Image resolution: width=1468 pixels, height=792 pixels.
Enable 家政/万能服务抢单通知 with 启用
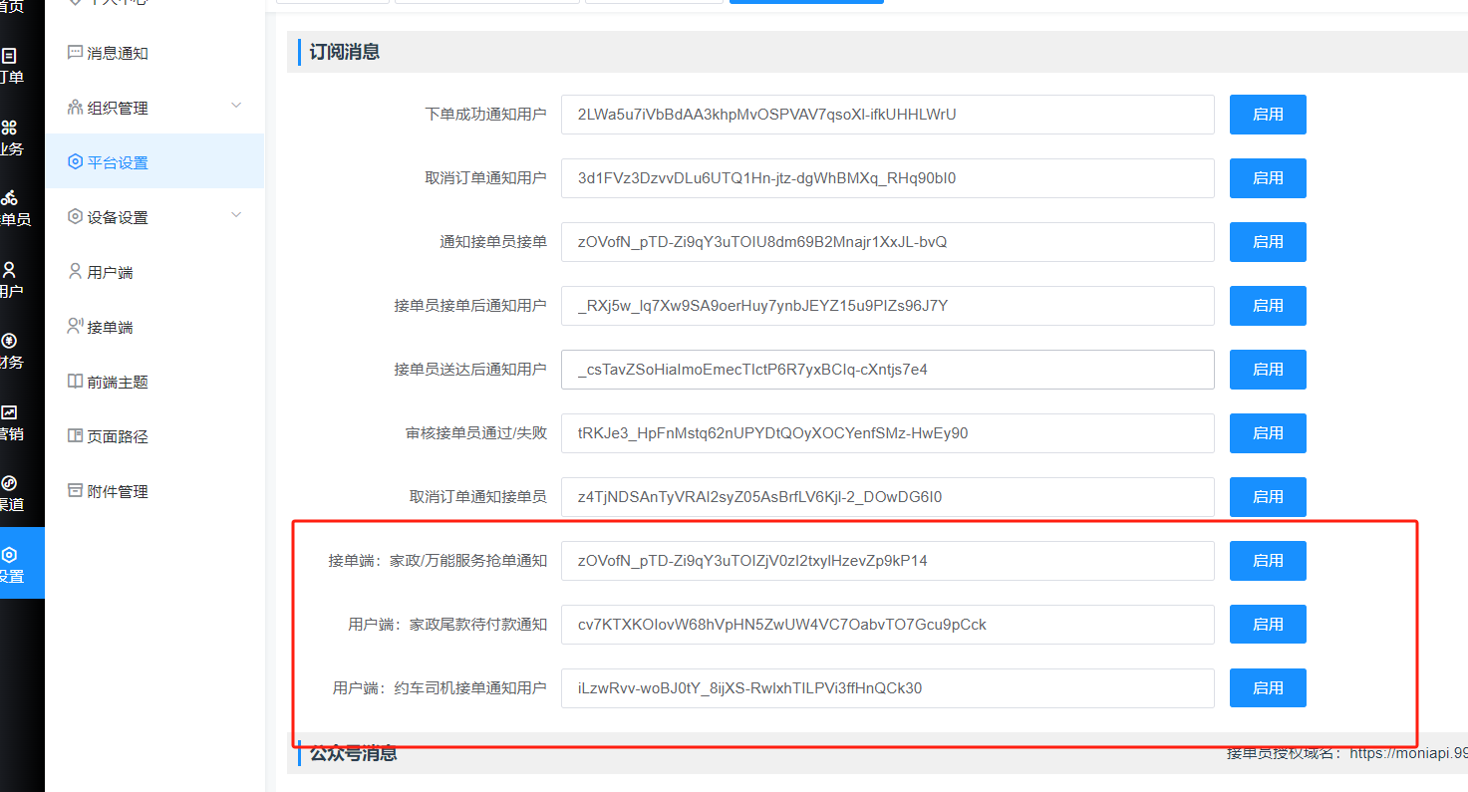[x=1268, y=561]
